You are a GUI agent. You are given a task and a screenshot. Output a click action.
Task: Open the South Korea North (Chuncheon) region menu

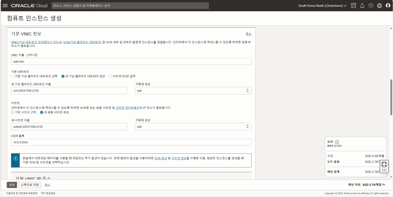pyautogui.click(x=322, y=6)
